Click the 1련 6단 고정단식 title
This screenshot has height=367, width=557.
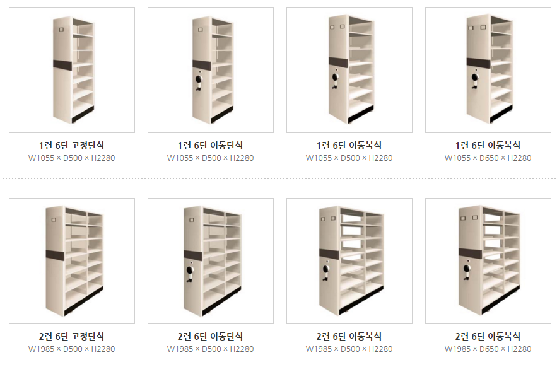point(72,145)
